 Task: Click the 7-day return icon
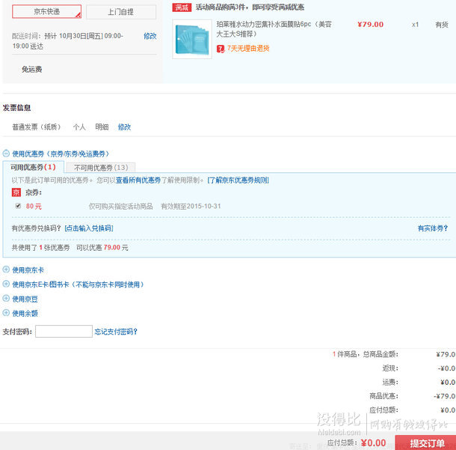point(221,49)
